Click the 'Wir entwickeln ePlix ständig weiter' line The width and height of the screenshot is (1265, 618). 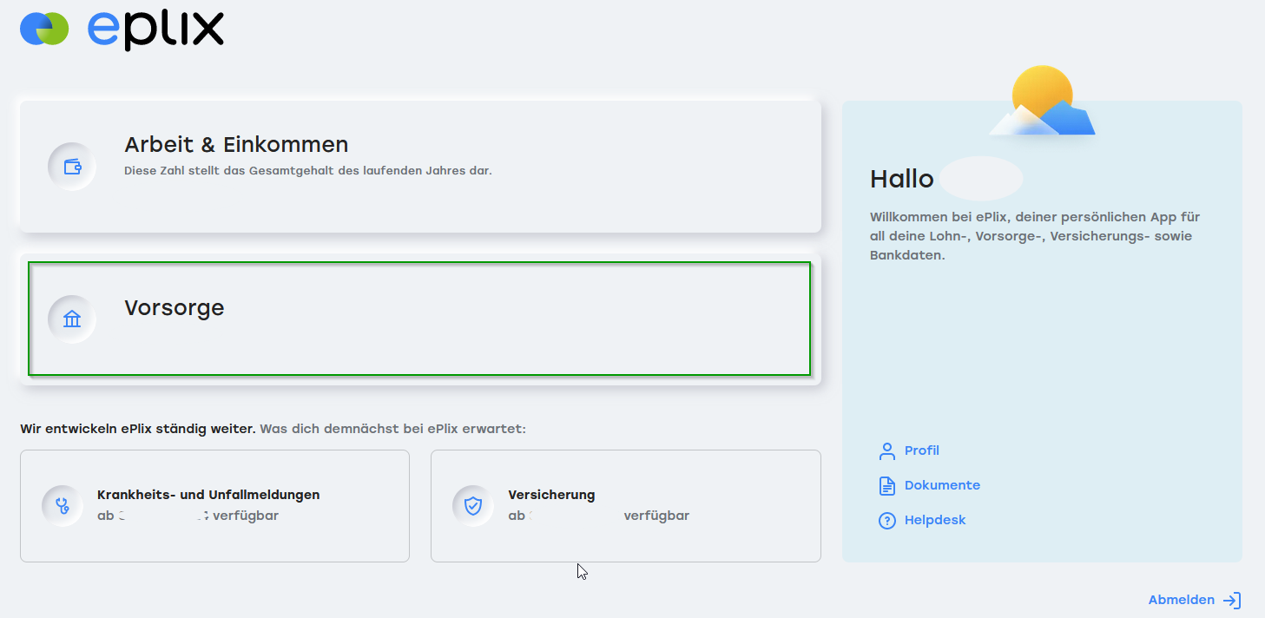(x=138, y=429)
